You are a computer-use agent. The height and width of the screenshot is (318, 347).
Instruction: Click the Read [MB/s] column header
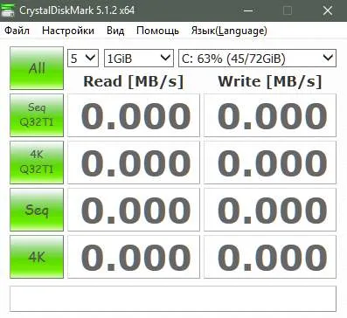(134, 81)
